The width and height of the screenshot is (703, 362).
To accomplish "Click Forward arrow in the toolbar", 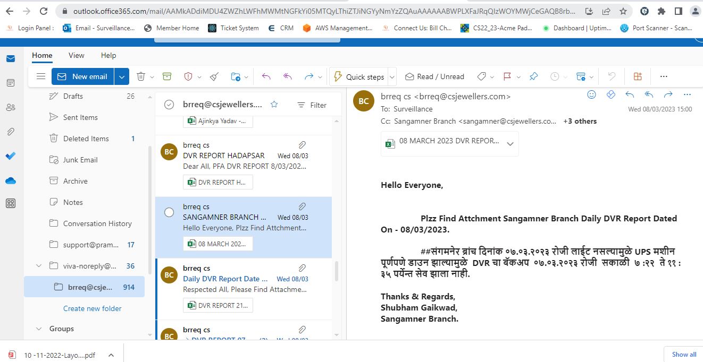I will (x=309, y=76).
